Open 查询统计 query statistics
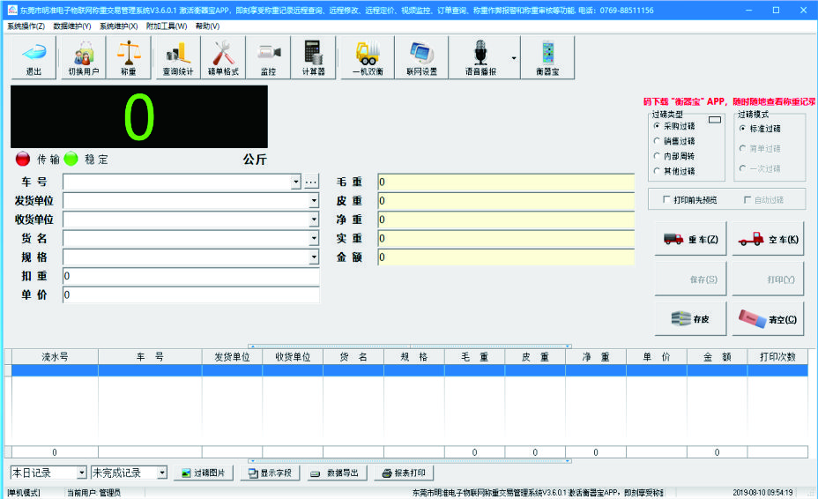The width and height of the screenshot is (818, 499). [x=178, y=57]
